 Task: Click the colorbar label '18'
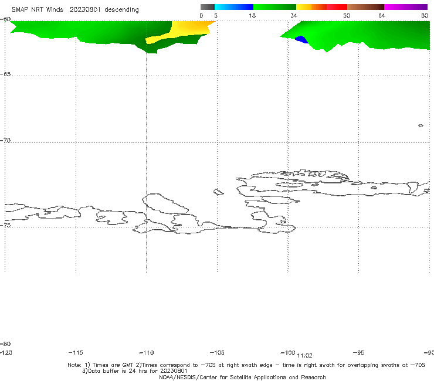(252, 15)
